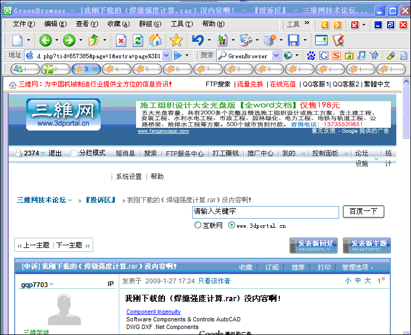The width and height of the screenshot is (411, 335).
Task: Select the www.3dportal.cn radio button
Action: coord(231,225)
